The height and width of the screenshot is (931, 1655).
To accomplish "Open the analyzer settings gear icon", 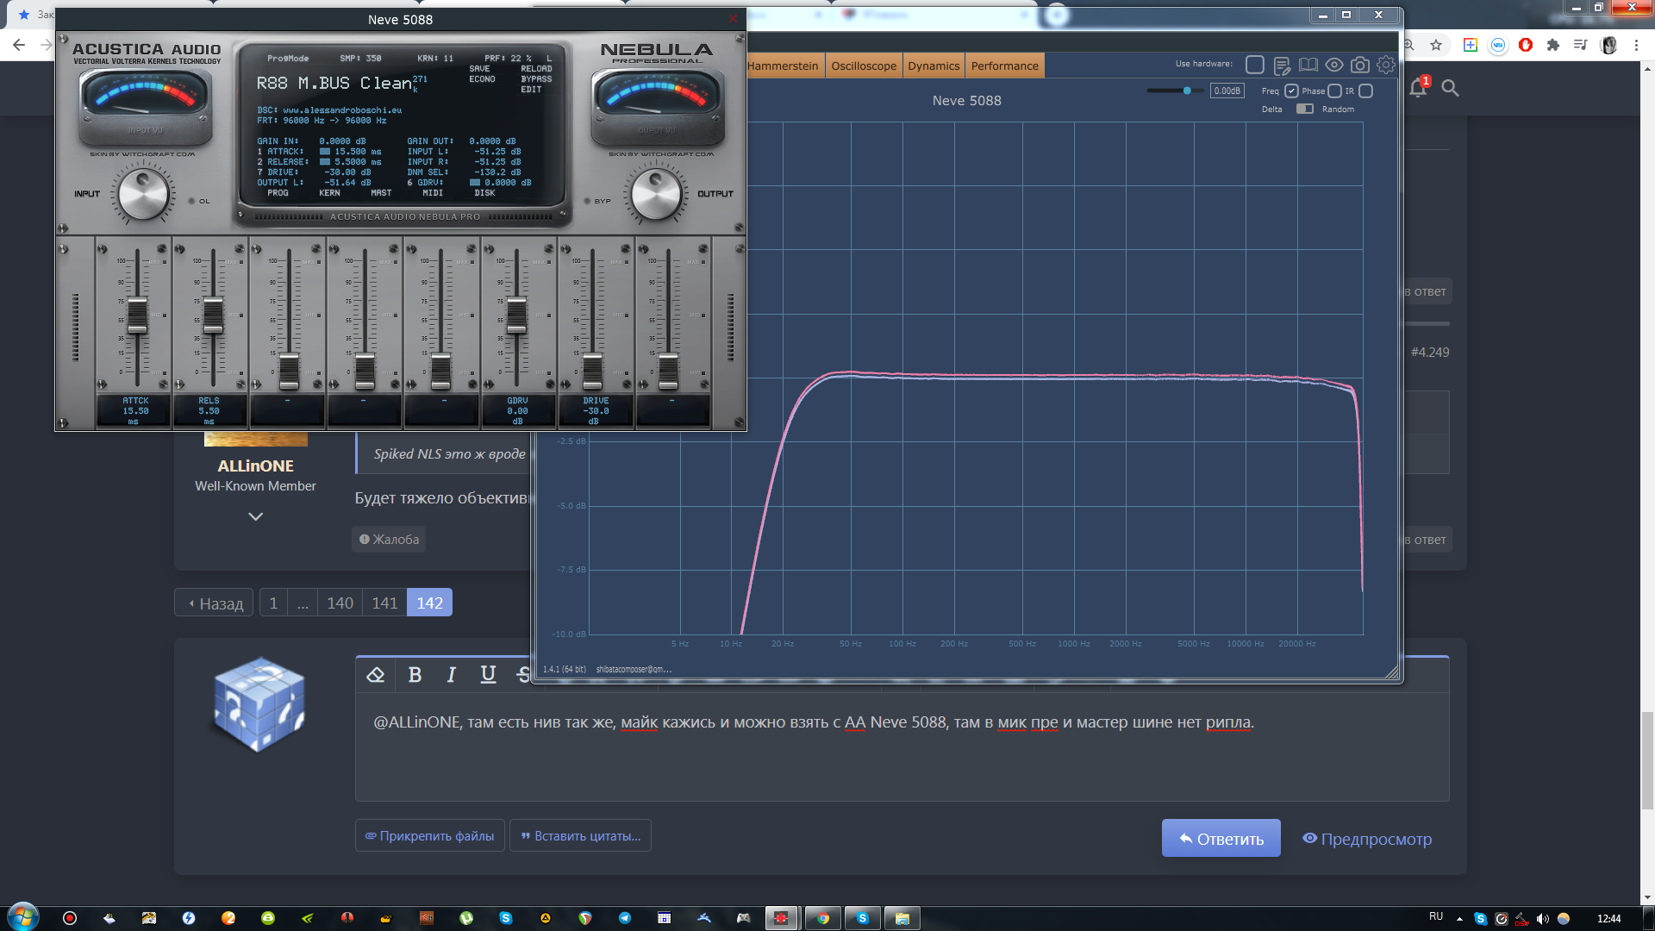I will (x=1386, y=66).
